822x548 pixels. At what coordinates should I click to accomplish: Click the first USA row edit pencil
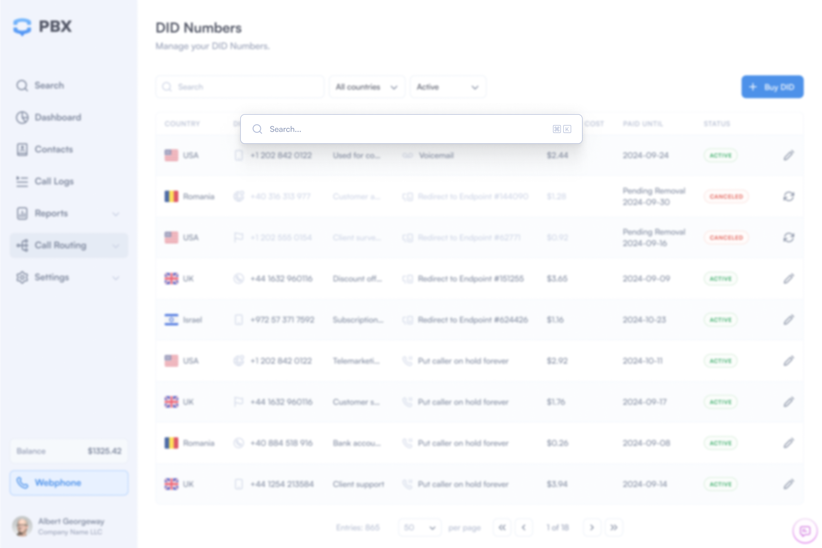point(788,156)
